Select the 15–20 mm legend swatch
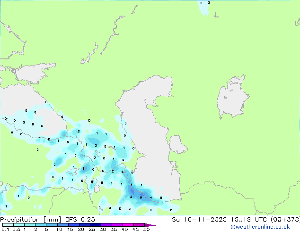Image resolution: width=300 pixels, height=231 pixels. point(73,225)
